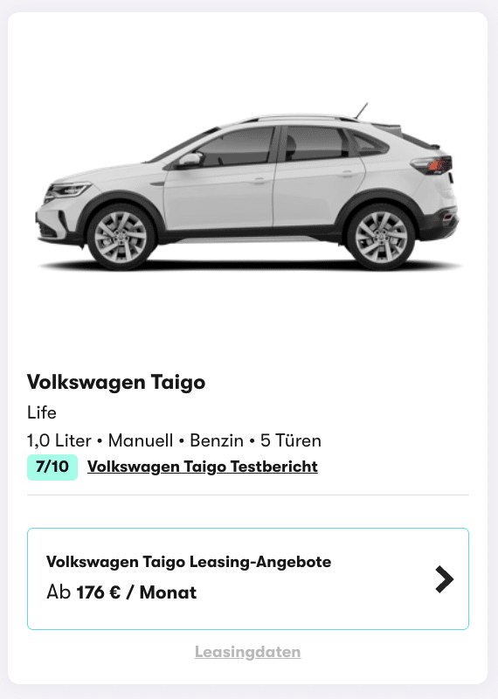Click the front wheel of the car
Image resolution: width=498 pixels, height=699 pixels.
121,237
